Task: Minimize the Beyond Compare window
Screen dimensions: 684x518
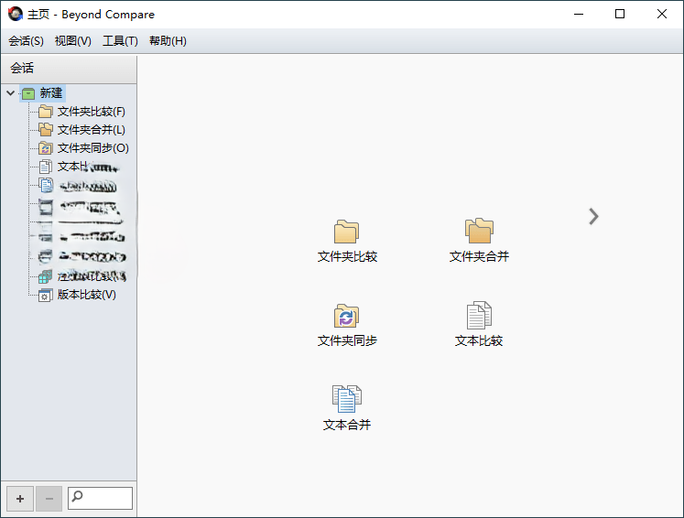Action: coord(579,14)
